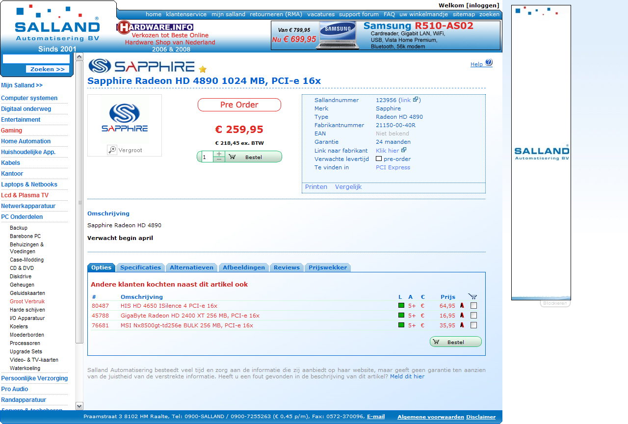Click the Meld dit hier link
The width and height of the screenshot is (628, 424).
(407, 376)
